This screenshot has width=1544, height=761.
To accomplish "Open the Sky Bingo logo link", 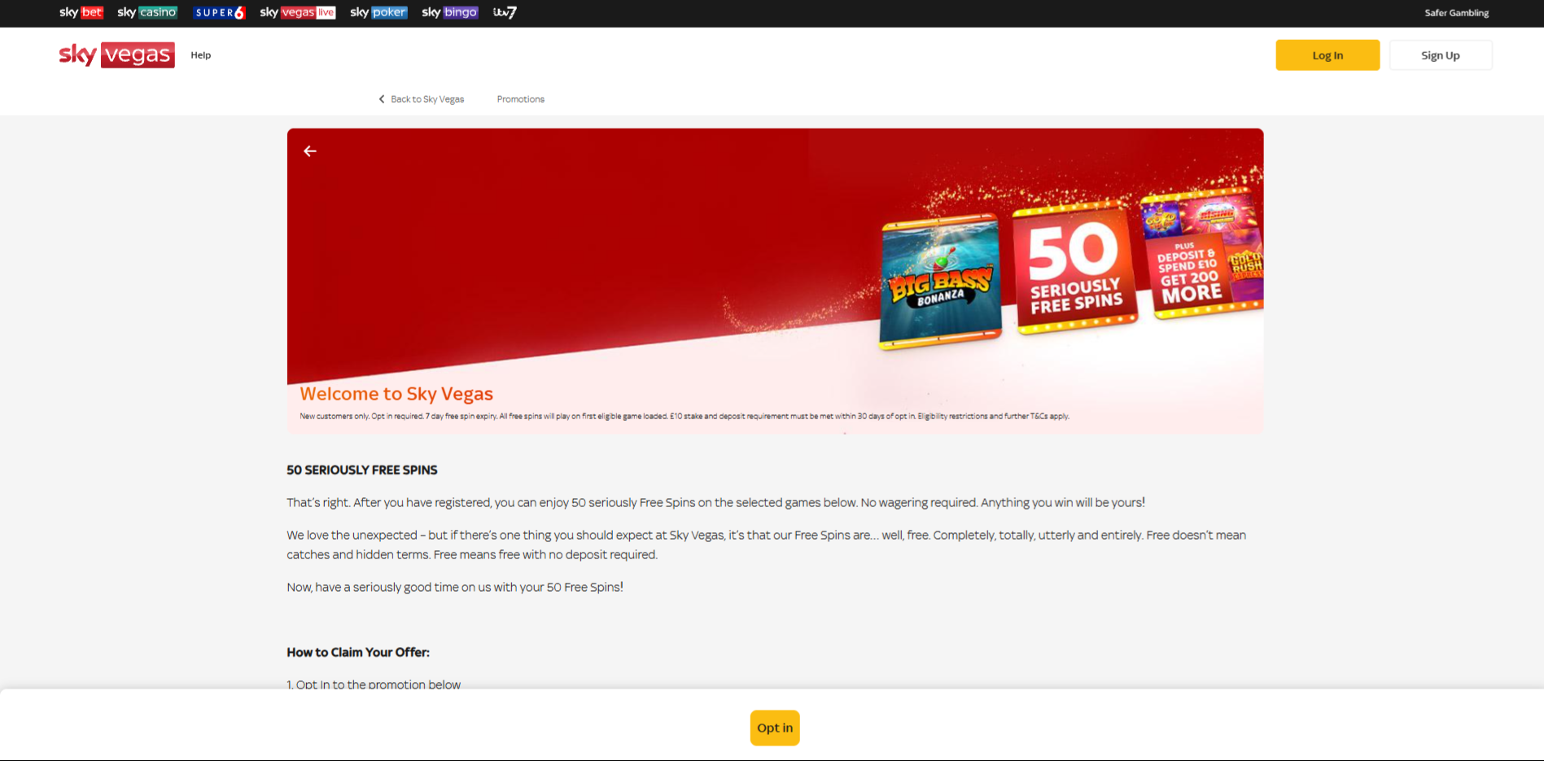I will tap(450, 12).
